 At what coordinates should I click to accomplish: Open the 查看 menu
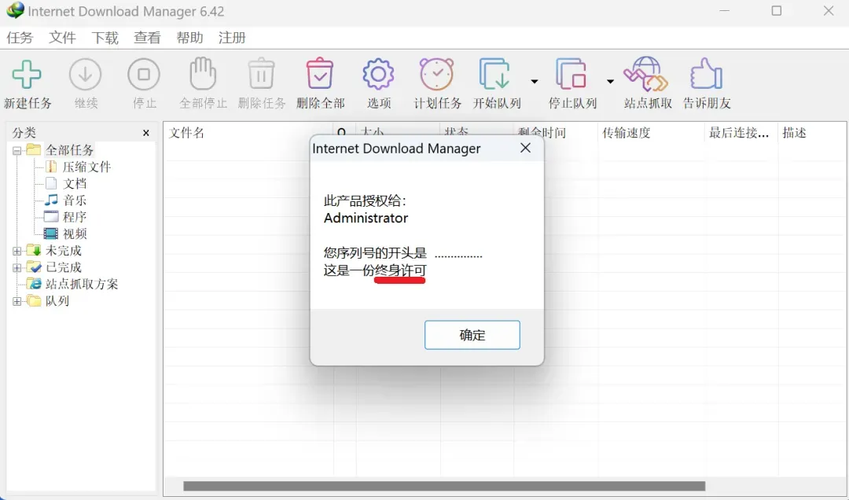click(147, 38)
